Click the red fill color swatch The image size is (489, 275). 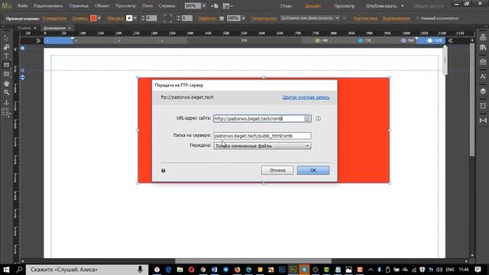93,18
